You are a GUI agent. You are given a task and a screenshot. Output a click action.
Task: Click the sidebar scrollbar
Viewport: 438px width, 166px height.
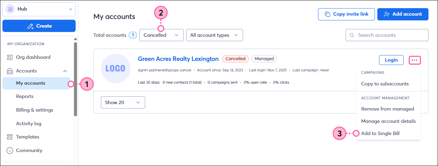[x=75, y=79]
